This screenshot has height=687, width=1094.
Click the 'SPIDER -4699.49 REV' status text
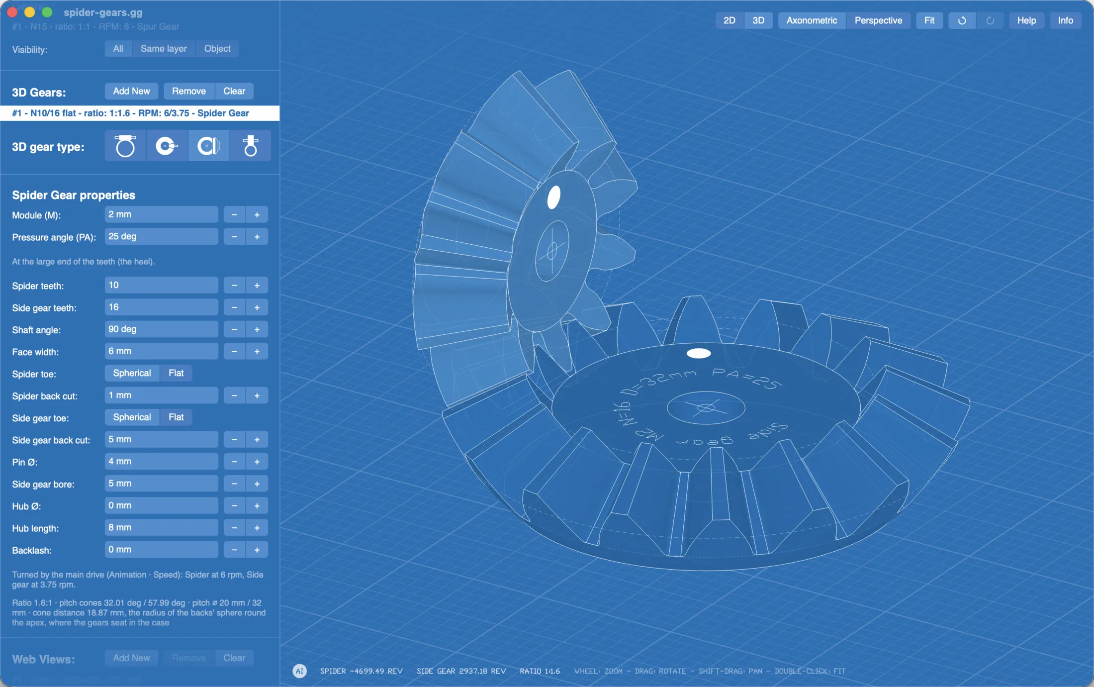tap(361, 671)
